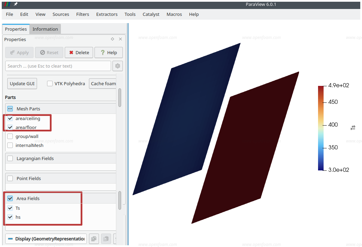Click the lower Area Fields scrollbar
The height and width of the screenshot is (247, 362).
[120, 200]
